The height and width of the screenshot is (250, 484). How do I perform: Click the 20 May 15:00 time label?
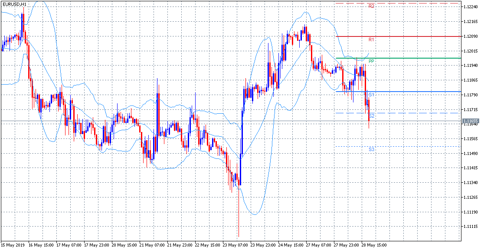[x=124, y=245]
